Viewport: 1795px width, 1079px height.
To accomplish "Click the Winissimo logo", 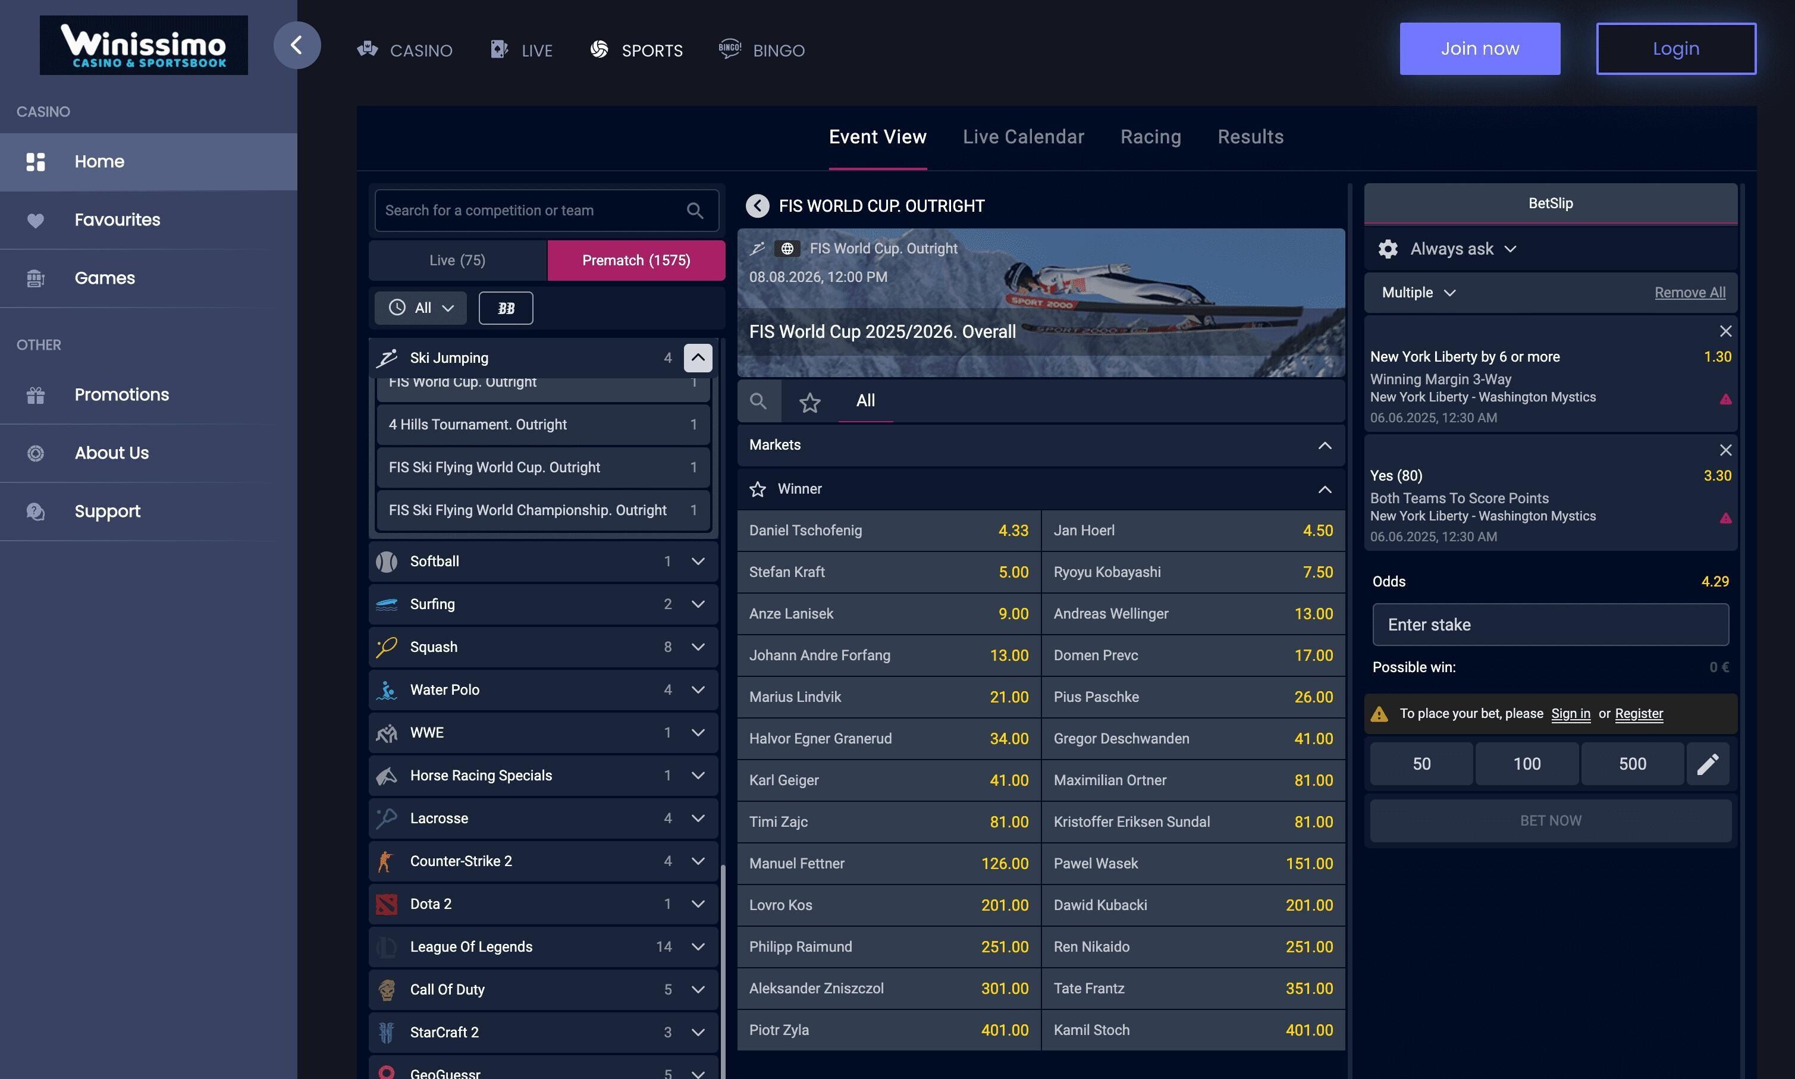I will pos(143,45).
